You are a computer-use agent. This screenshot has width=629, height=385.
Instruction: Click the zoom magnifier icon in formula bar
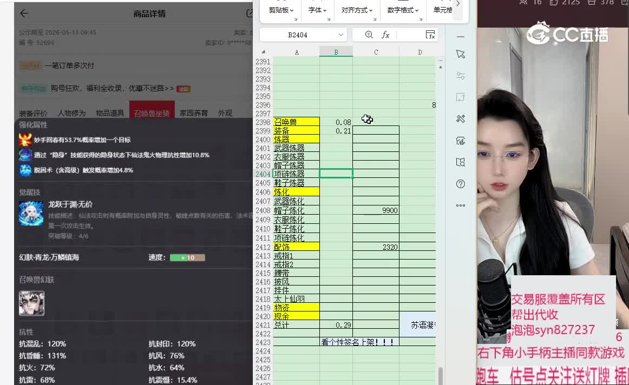click(x=369, y=35)
